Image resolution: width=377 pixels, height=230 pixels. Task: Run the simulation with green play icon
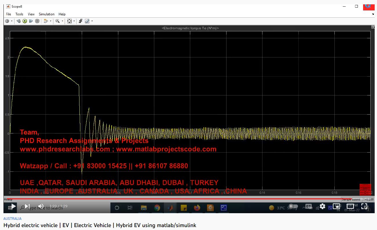coord(25,21)
